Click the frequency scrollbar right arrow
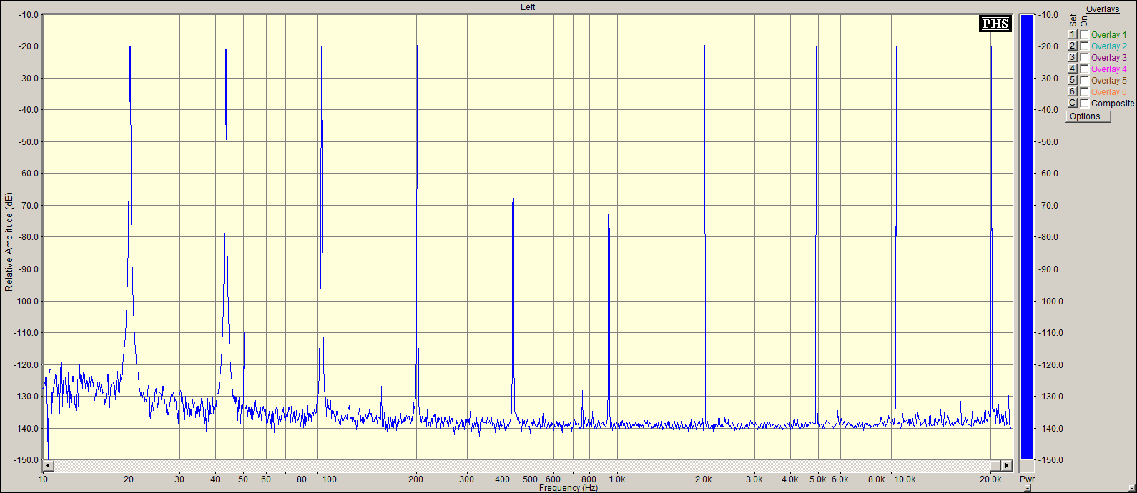 1007,466
